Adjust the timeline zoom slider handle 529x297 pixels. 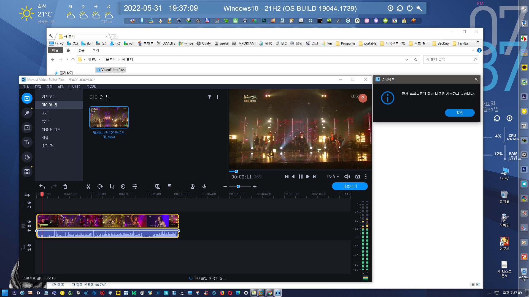pyautogui.click(x=238, y=186)
